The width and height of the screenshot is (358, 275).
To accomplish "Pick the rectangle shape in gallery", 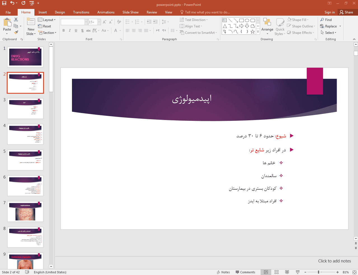I will [x=241, y=20].
